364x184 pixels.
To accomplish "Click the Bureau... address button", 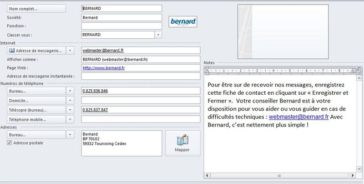I will (x=36, y=135).
